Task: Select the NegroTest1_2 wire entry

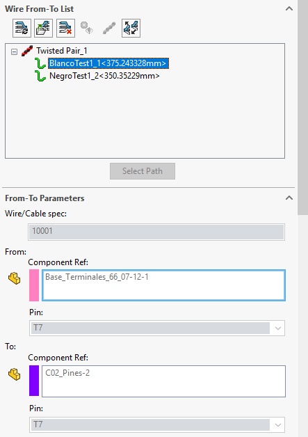Action: pyautogui.click(x=104, y=76)
